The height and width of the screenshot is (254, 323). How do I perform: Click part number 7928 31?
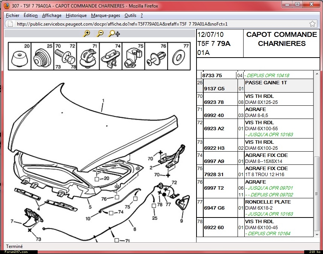(x=214, y=174)
